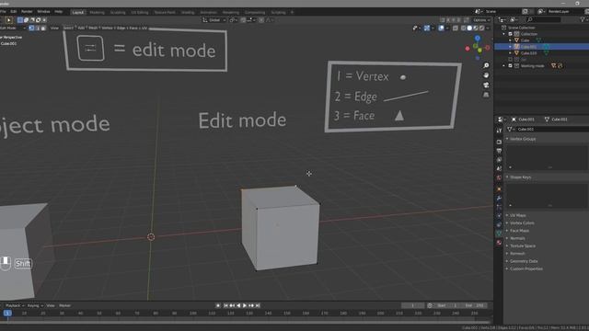Open the Render properties tab icon
This screenshot has width=589, height=331.
coord(499,142)
